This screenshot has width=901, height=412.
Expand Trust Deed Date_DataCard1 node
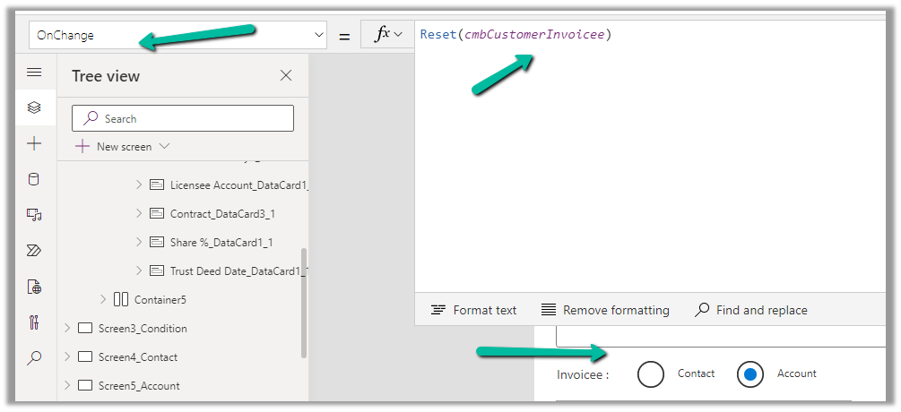(138, 270)
